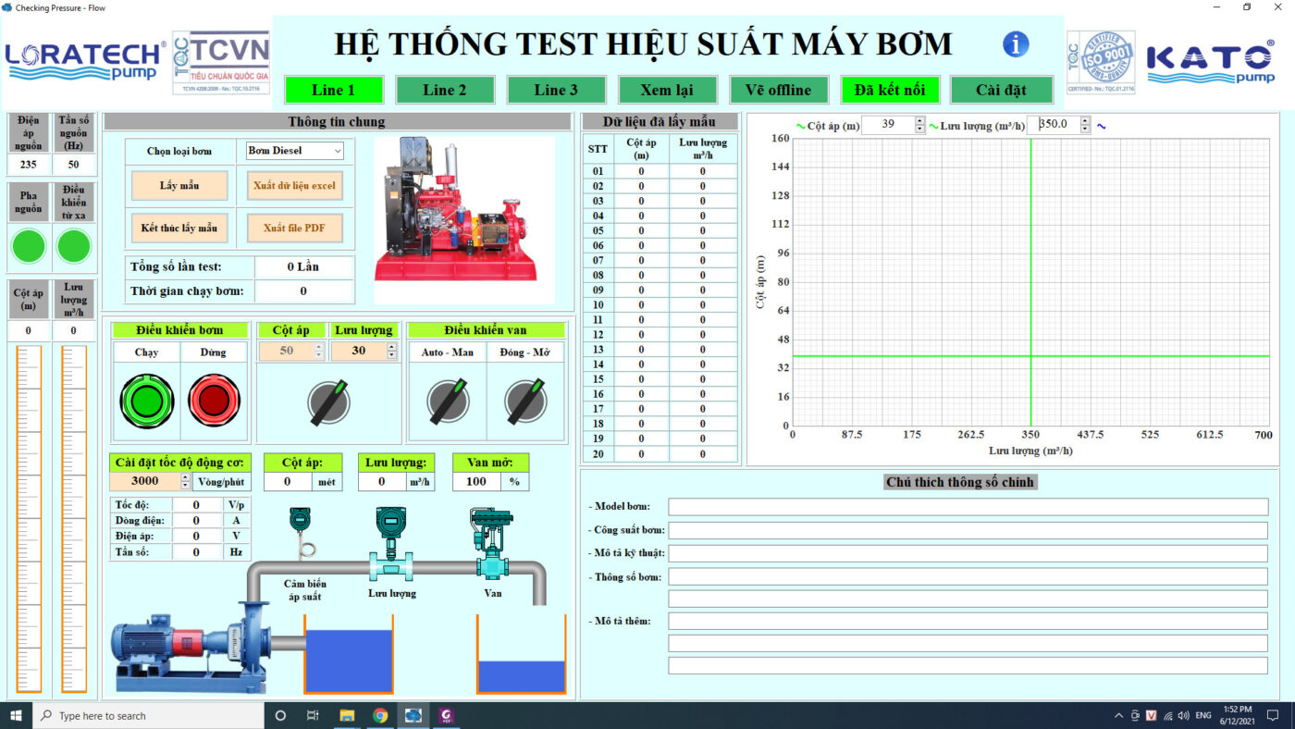Image resolution: width=1295 pixels, height=729 pixels.
Task: Switch to the Line 2 tab
Action: [444, 90]
